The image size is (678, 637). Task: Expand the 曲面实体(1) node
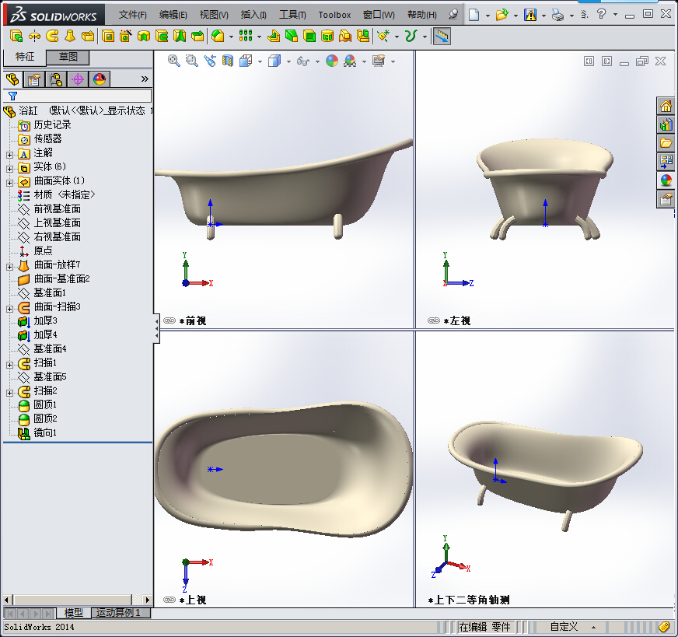pos(9,183)
